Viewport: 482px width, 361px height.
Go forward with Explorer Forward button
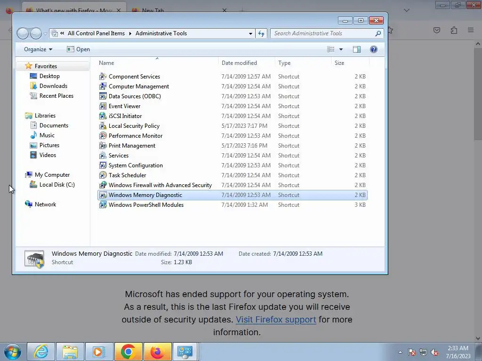(x=36, y=33)
